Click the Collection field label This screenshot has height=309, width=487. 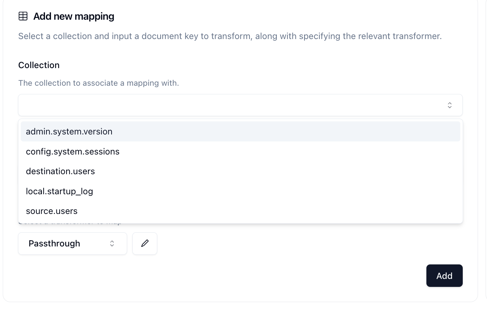click(39, 65)
